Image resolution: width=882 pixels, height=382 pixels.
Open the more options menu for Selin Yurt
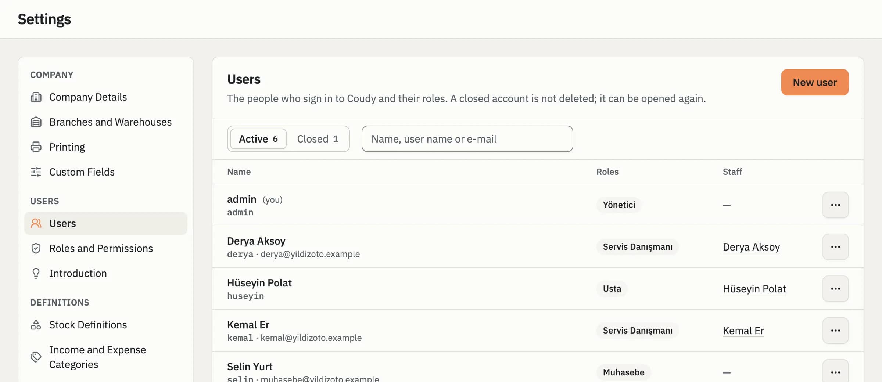835,371
